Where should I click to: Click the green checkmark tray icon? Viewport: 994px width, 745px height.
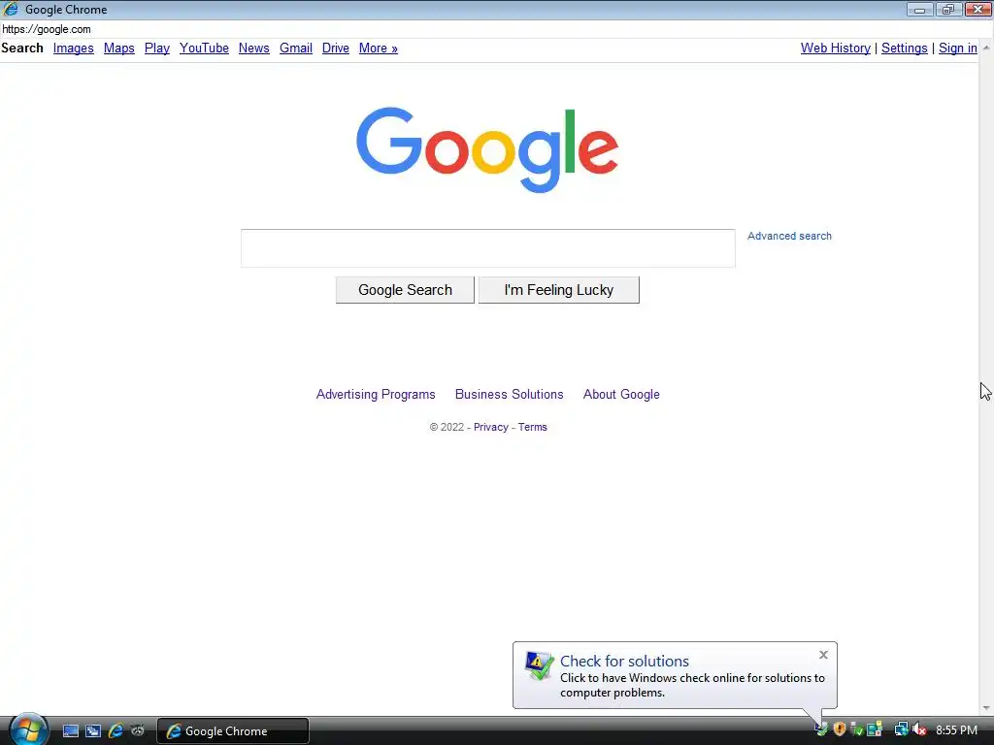pyautogui.click(x=856, y=729)
